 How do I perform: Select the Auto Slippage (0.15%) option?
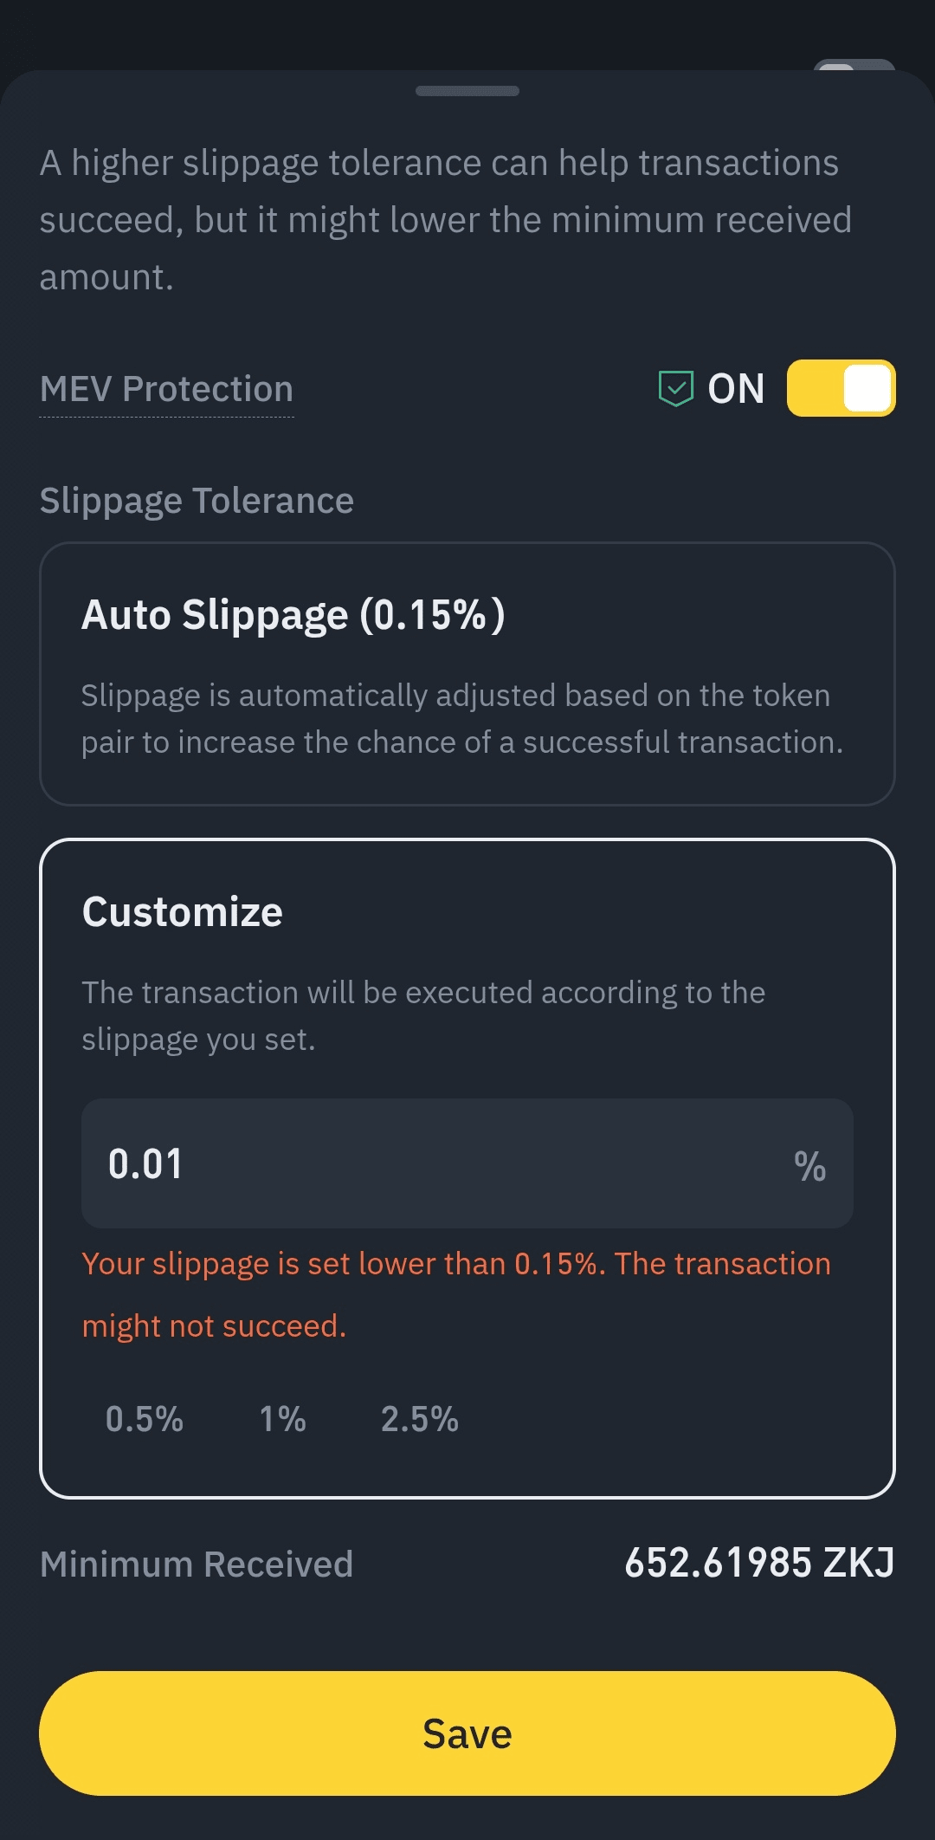click(x=293, y=615)
